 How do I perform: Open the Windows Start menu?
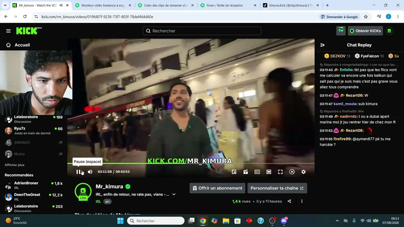(120, 221)
